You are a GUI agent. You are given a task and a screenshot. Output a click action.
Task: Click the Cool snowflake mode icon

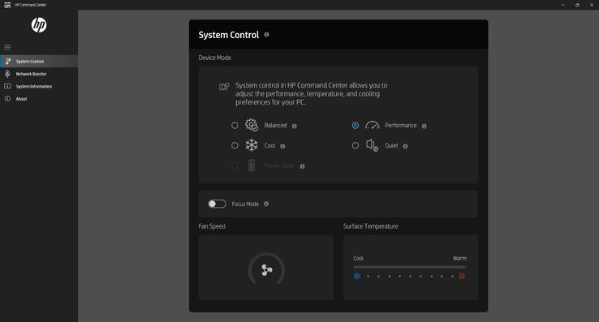[x=252, y=145]
